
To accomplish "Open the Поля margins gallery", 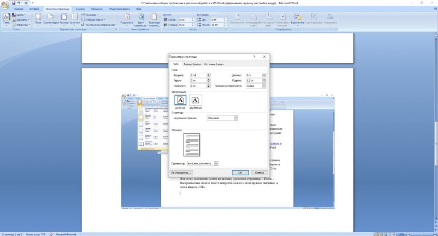I will (x=38, y=20).
